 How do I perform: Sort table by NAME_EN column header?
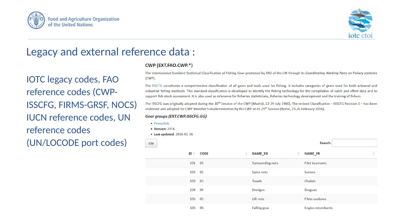pos(260,153)
